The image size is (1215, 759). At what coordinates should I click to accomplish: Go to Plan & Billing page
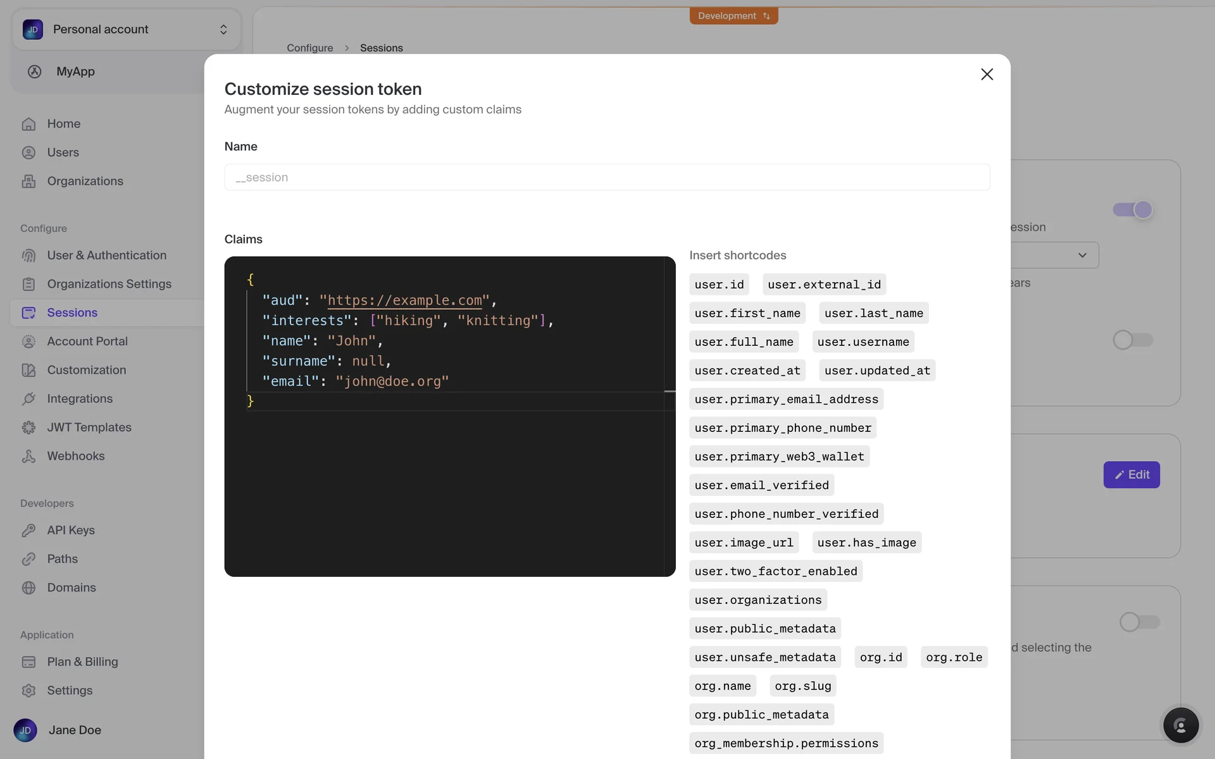click(x=82, y=662)
